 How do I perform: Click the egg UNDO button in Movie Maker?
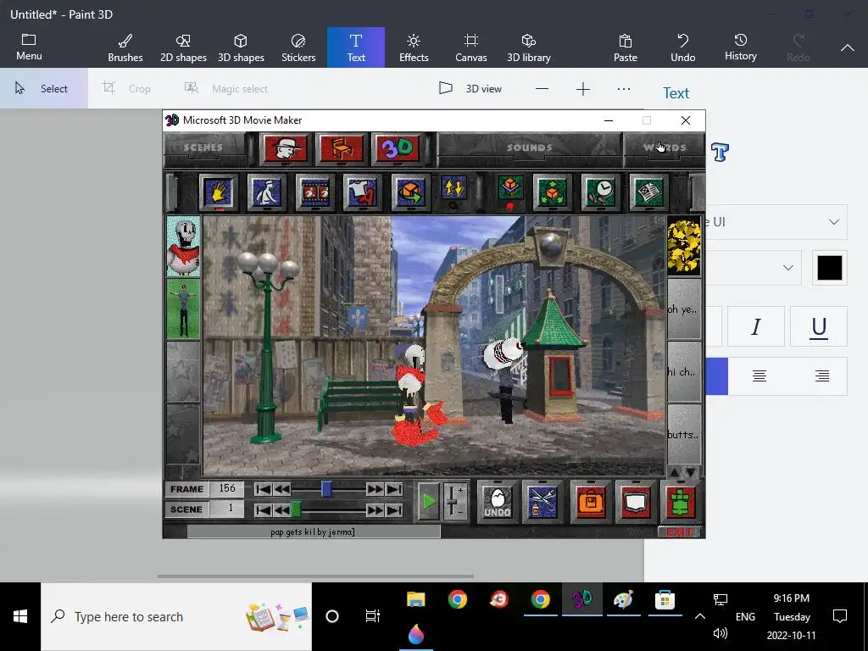(x=498, y=502)
